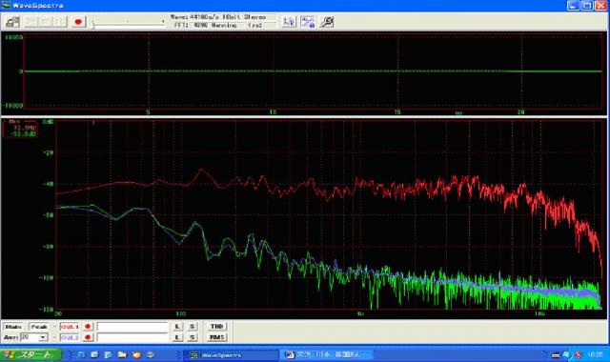Click the playback position slider
The width and height of the screenshot is (610, 362).
click(x=128, y=24)
